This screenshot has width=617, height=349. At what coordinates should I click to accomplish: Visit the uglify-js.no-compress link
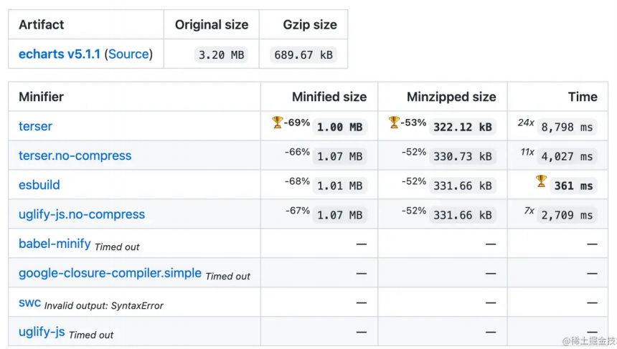coord(81,214)
